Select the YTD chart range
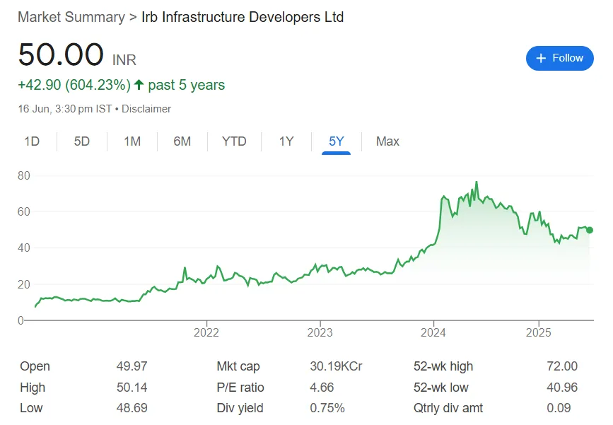Image resolution: width=613 pixels, height=425 pixels. point(234,141)
